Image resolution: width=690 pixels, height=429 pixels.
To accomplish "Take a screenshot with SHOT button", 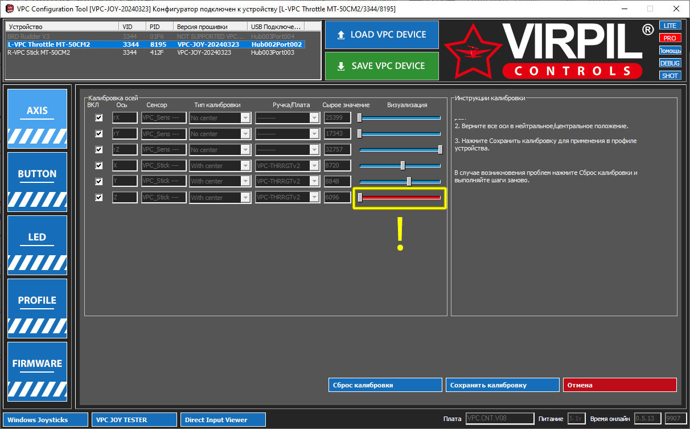I will 670,76.
